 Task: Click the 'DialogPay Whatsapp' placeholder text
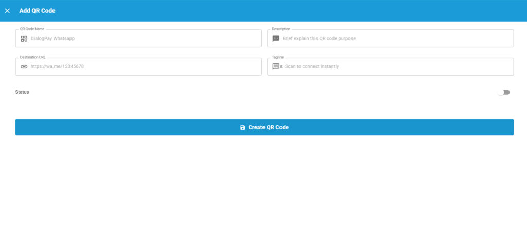pyautogui.click(x=52, y=39)
